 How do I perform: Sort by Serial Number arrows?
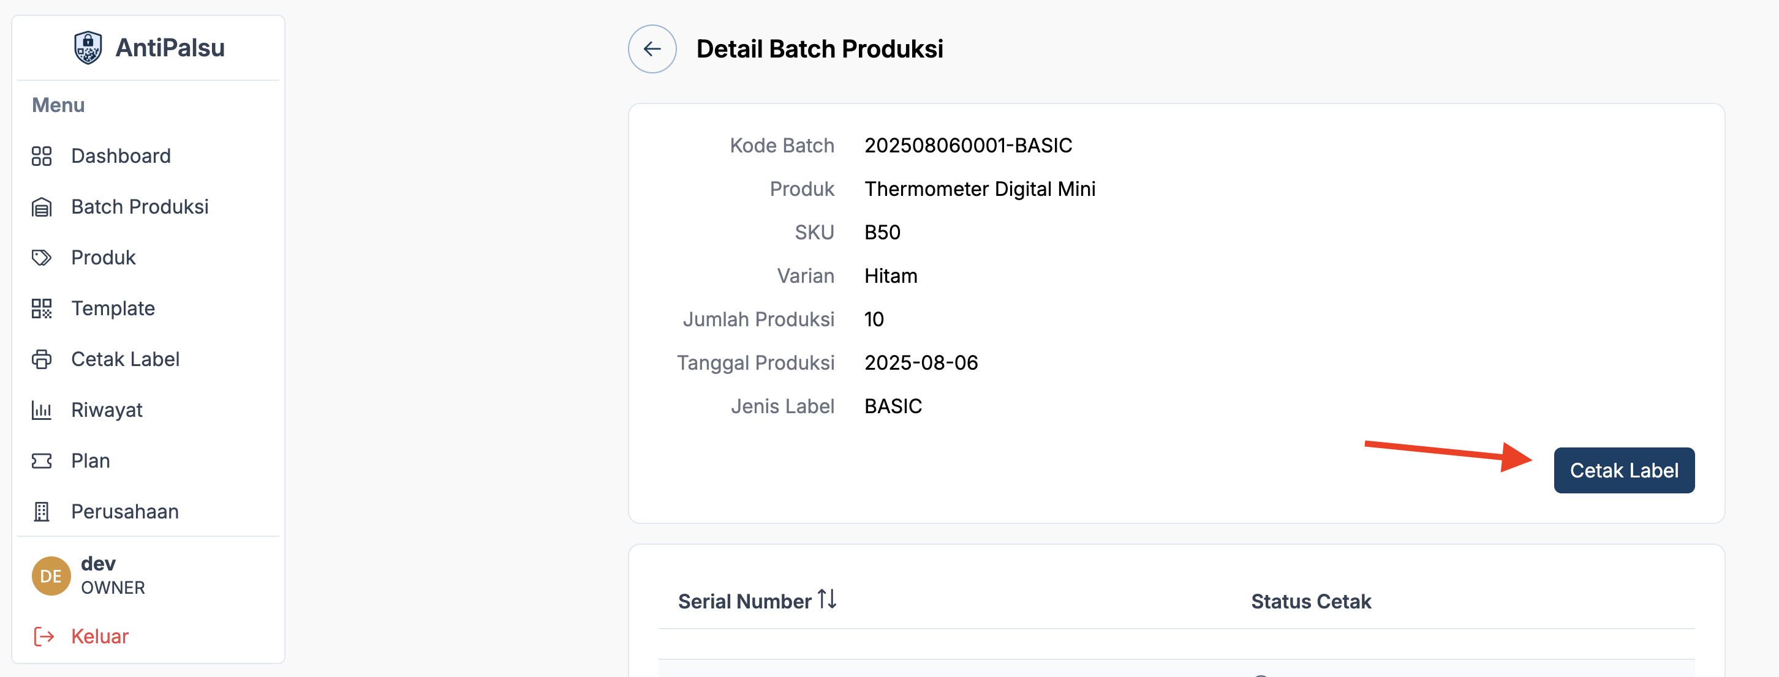[826, 599]
